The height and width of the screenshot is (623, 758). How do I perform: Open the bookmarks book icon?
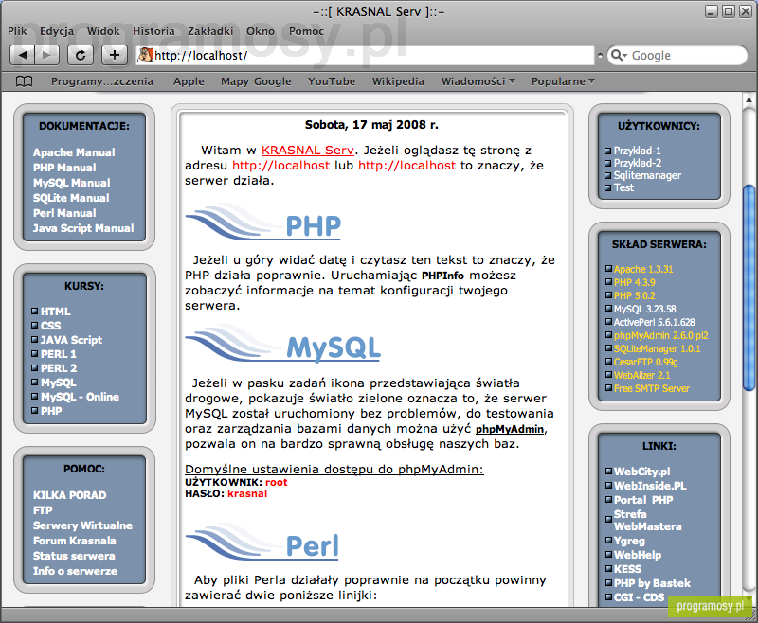pyautogui.click(x=25, y=81)
